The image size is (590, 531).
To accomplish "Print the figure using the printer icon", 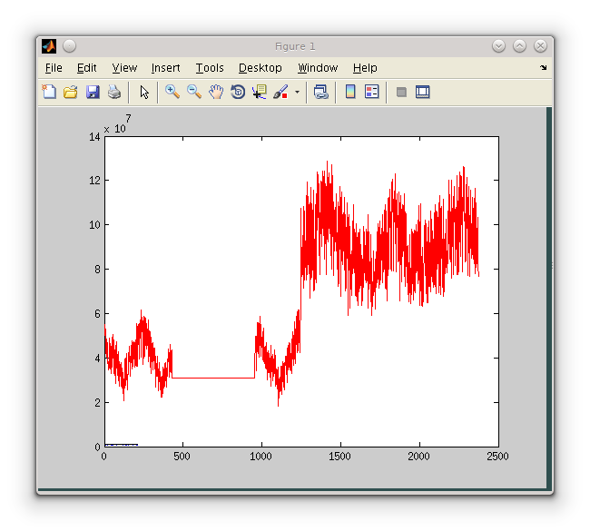I will [x=114, y=92].
